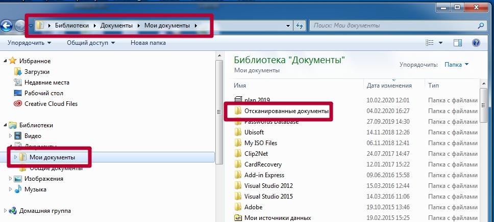The image size is (494, 222).
Task: Click the search magnifier icon
Action: 481,25
